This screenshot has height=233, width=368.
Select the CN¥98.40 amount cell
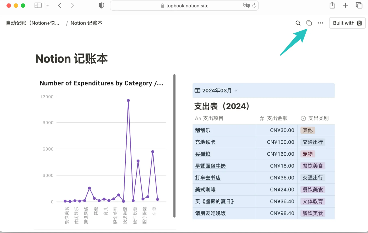click(277, 213)
